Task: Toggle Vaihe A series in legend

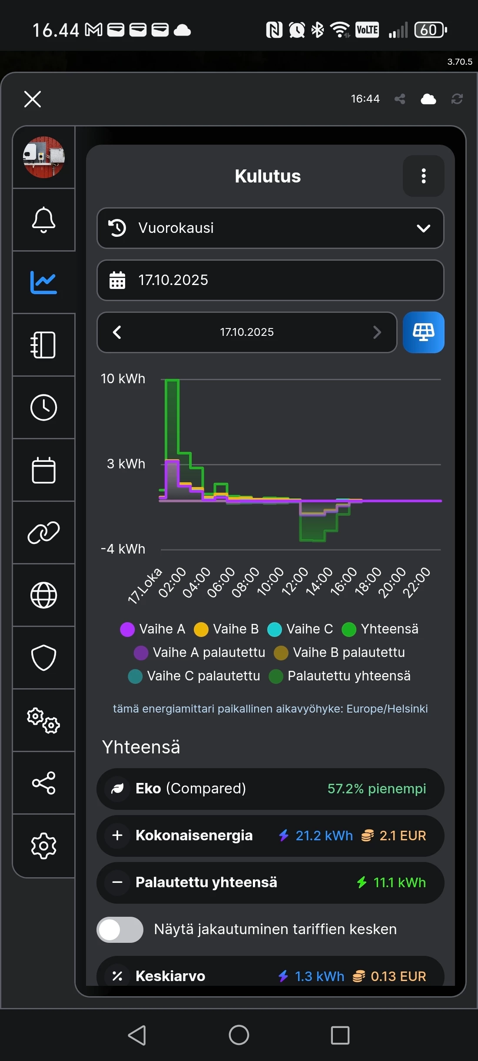Action: point(153,629)
